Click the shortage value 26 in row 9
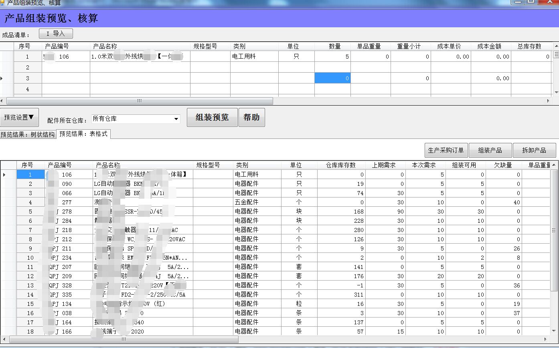This screenshot has height=348, width=559. (504, 248)
